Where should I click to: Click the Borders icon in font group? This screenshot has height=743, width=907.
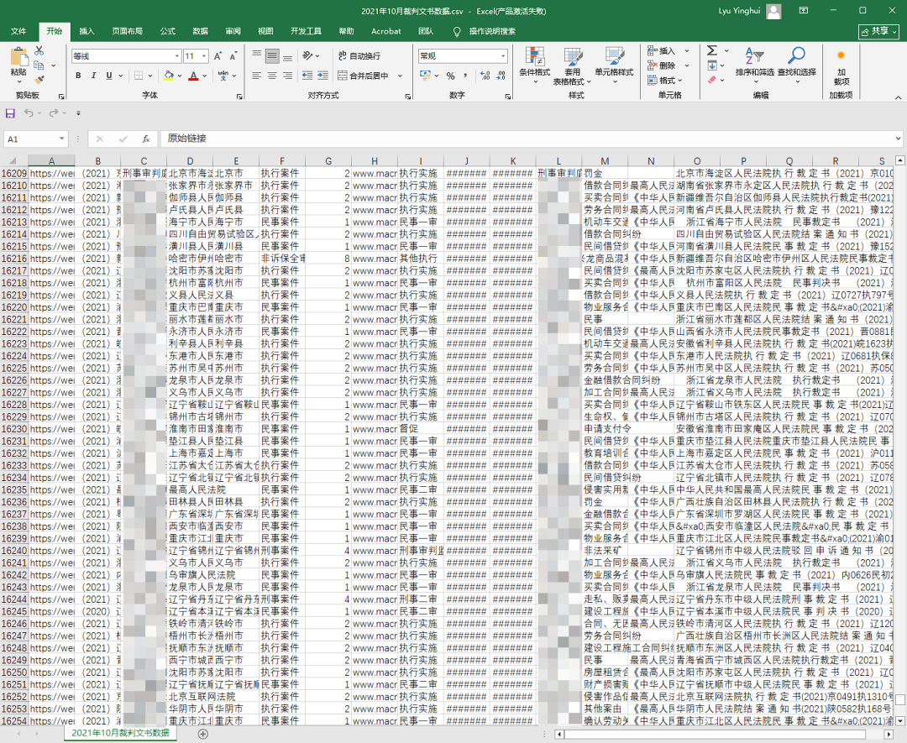(139, 76)
